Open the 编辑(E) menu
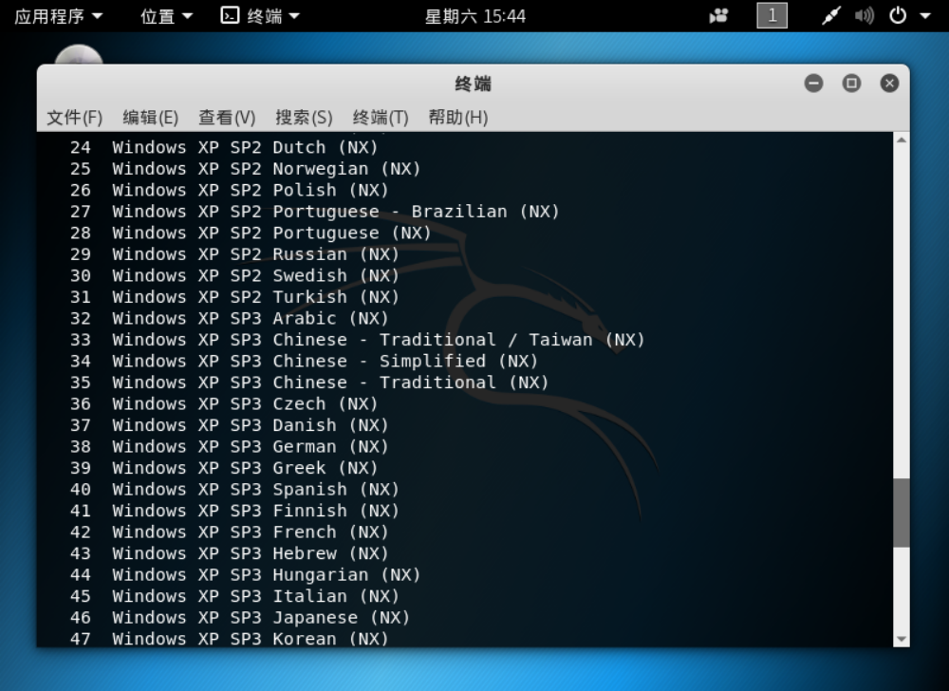 click(151, 117)
